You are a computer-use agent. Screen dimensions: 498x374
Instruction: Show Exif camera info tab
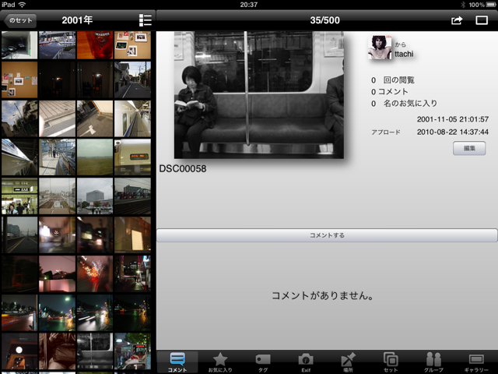[x=306, y=362]
